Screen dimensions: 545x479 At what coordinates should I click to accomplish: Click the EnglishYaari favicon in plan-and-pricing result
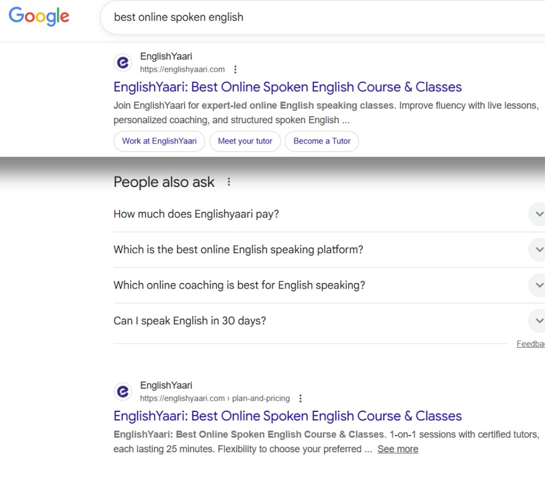(123, 392)
